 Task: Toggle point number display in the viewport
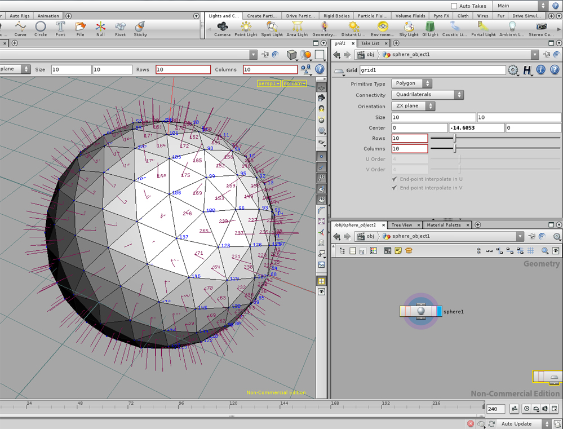click(x=321, y=178)
